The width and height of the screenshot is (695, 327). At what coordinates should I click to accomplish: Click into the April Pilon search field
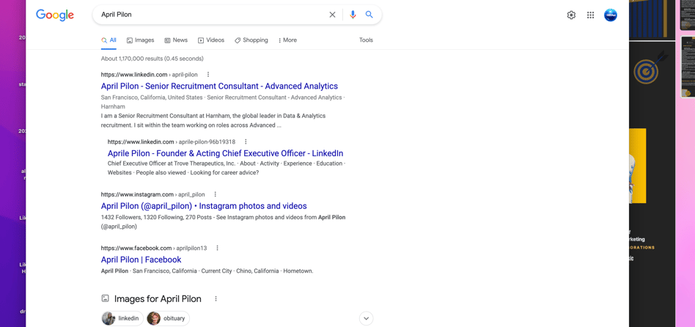[x=213, y=15]
